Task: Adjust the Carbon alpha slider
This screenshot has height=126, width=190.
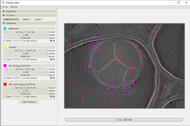Action: [26, 54]
